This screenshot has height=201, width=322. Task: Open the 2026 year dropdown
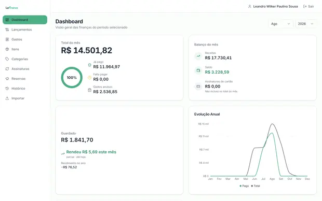[306, 24]
